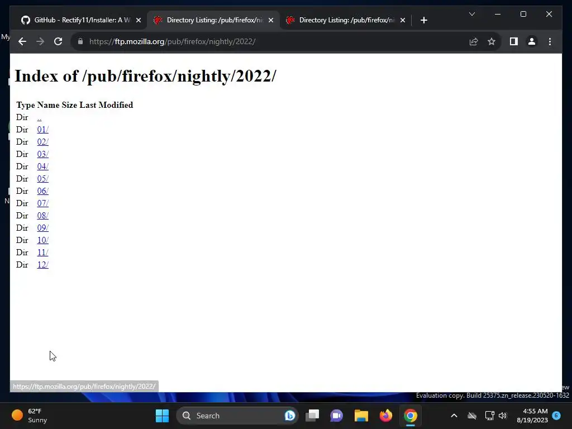Open the Windows Start menu

pos(163,416)
